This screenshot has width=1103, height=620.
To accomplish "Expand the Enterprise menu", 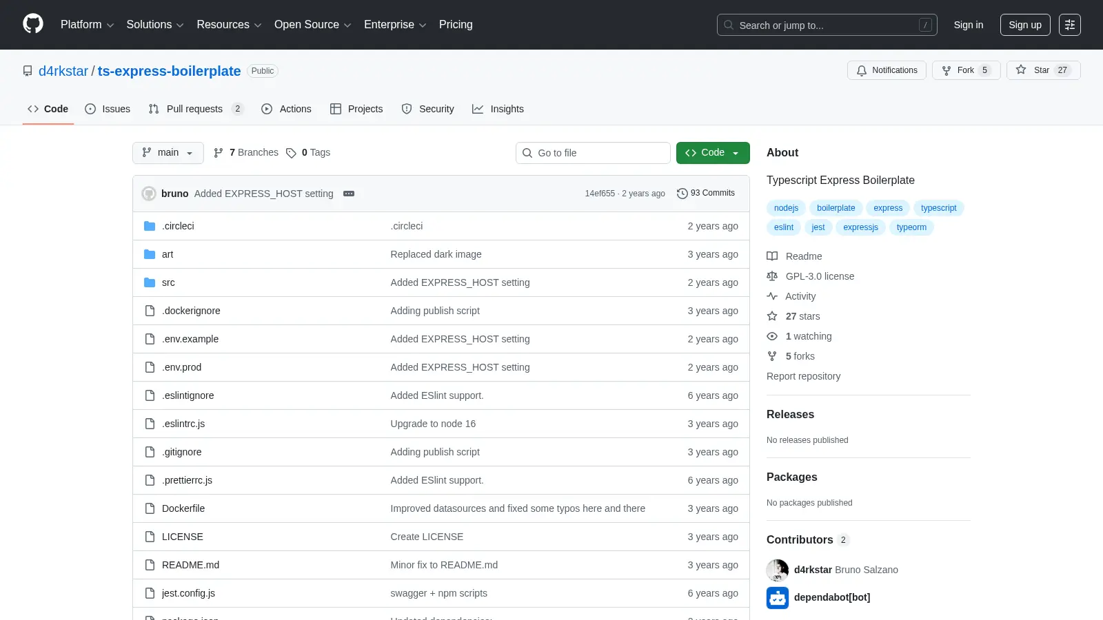I will point(395,25).
